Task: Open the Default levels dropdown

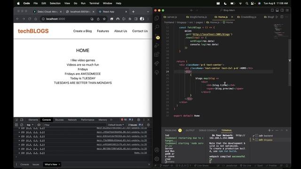Action: click(x=116, y=125)
